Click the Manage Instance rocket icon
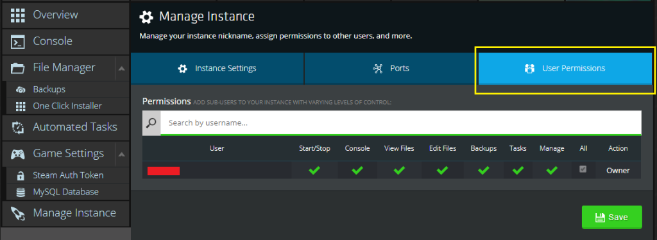The height and width of the screenshot is (240, 657). pyautogui.click(x=18, y=213)
